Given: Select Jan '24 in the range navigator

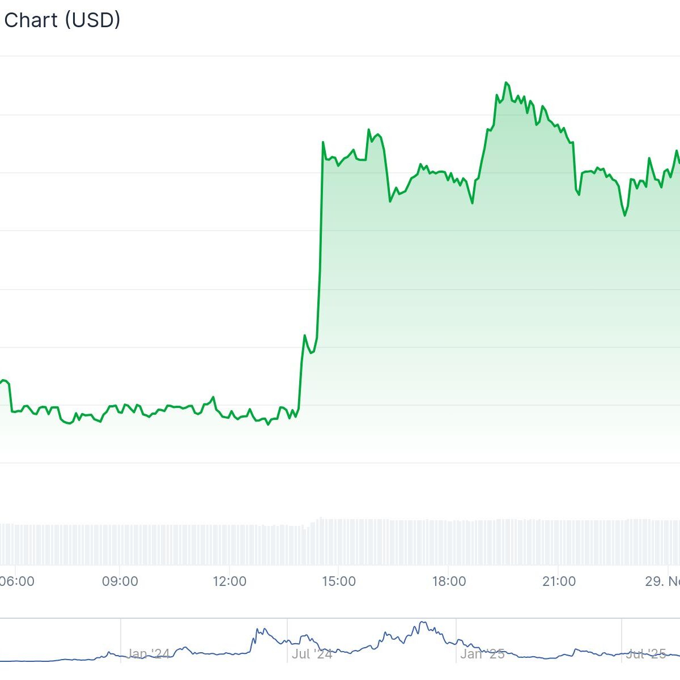Looking at the screenshot, I should 148,654.
